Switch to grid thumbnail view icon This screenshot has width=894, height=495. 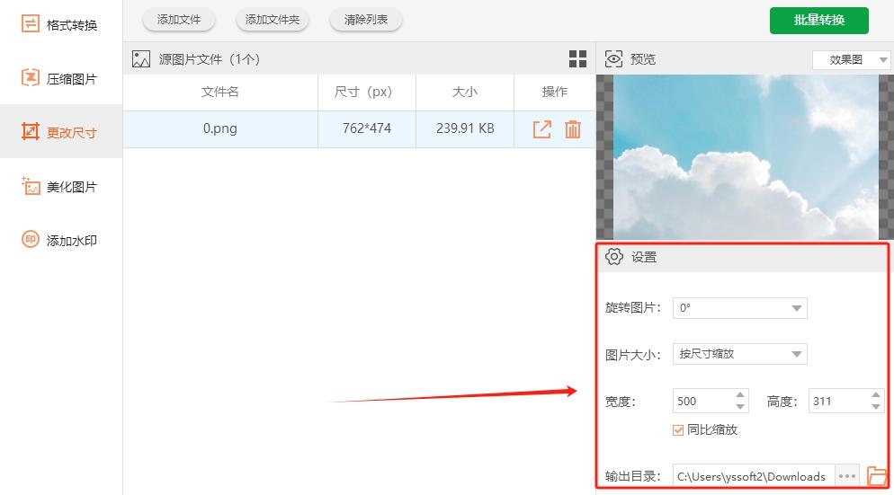(577, 58)
